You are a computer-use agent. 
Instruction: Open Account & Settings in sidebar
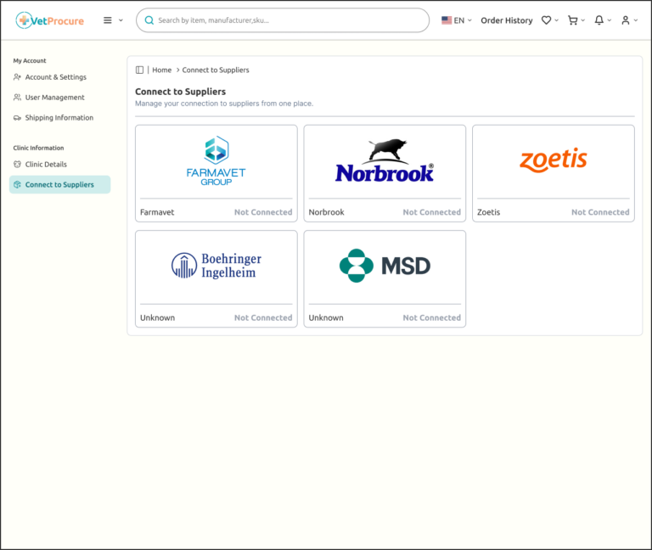[56, 77]
